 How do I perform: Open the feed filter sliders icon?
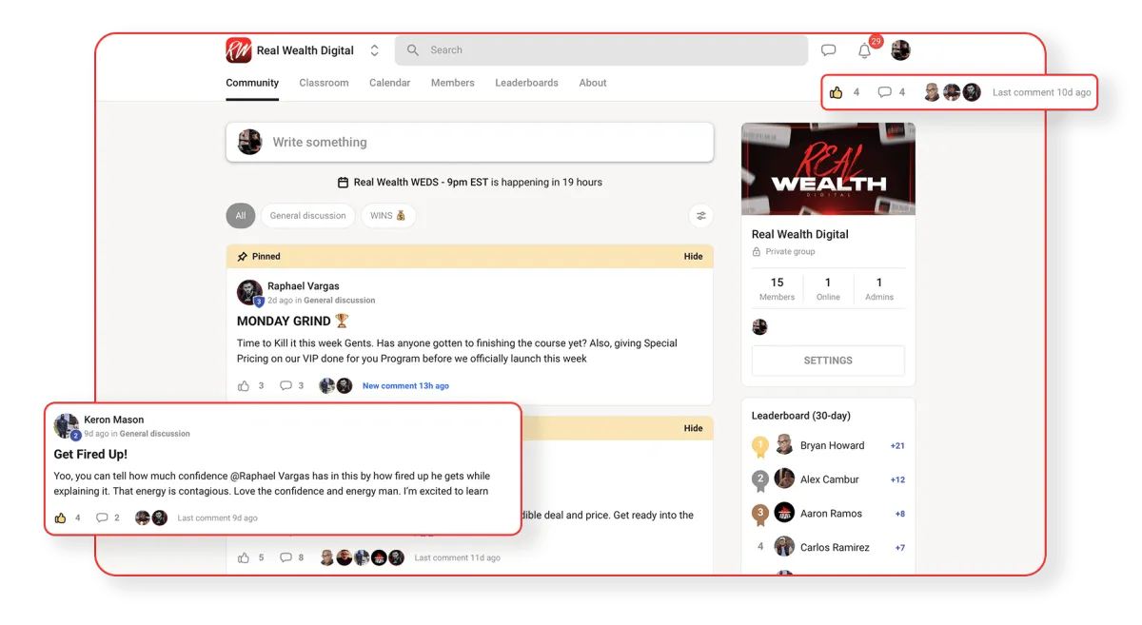[700, 216]
